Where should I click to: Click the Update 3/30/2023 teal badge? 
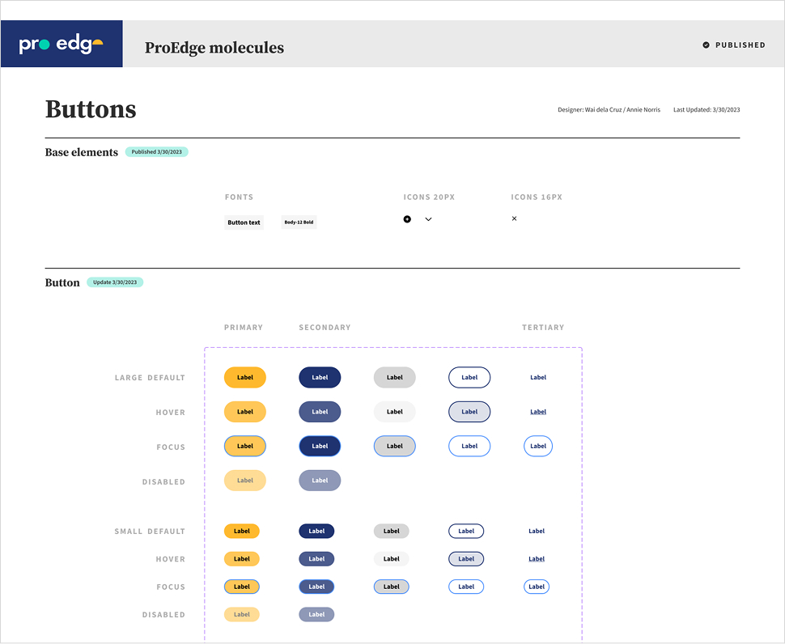click(115, 282)
